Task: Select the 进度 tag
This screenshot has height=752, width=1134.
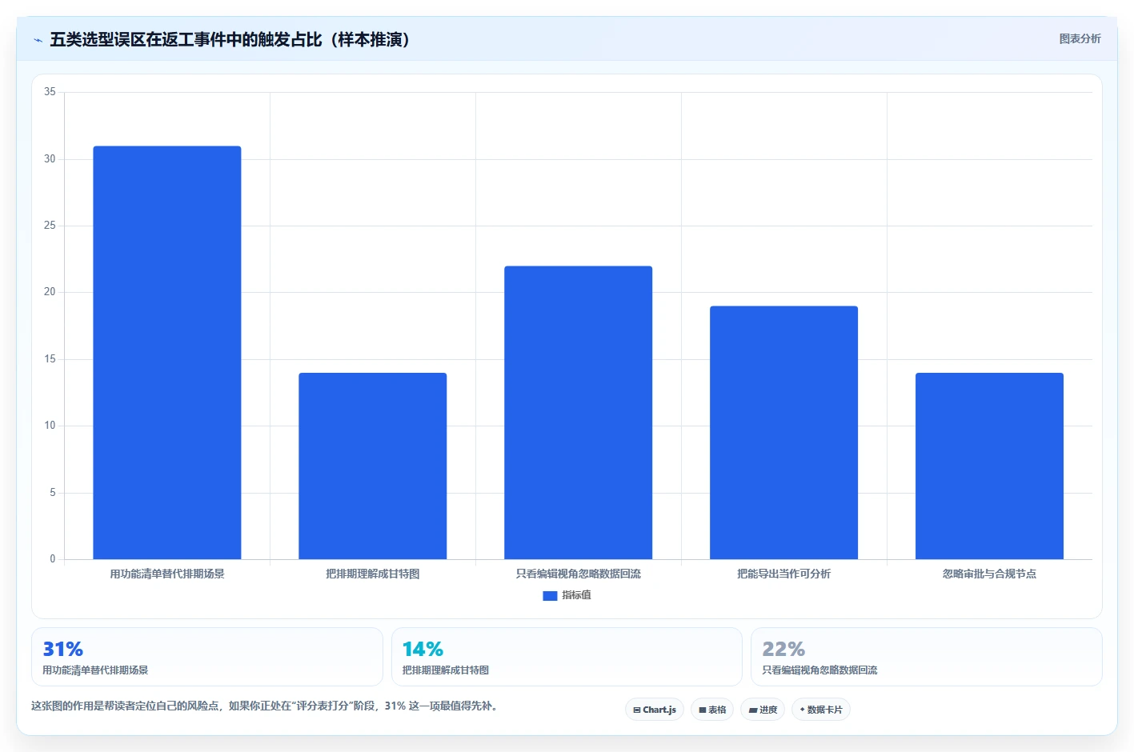Action: click(x=763, y=710)
